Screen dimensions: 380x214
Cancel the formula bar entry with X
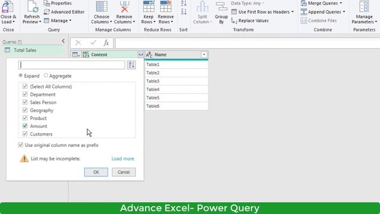pos(78,43)
